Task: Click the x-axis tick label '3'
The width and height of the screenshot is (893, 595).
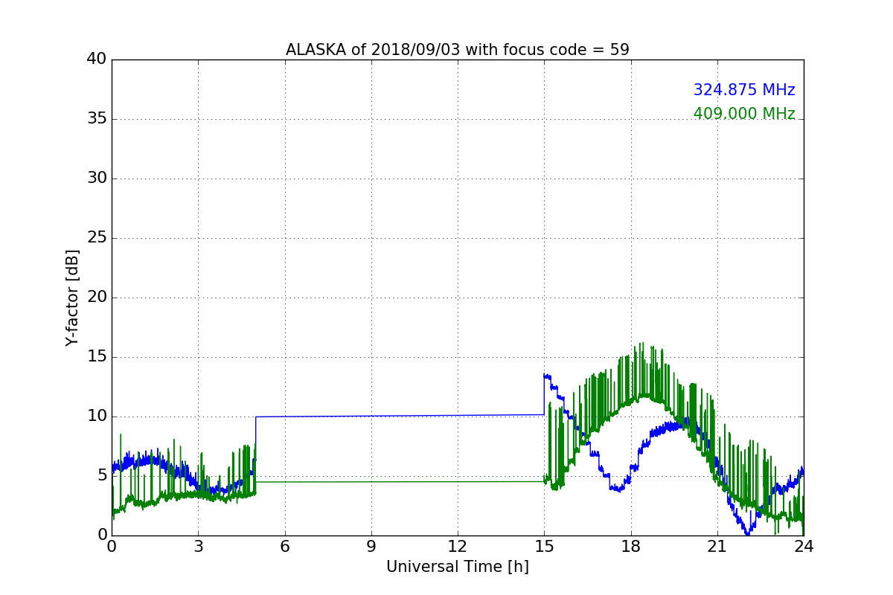Action: [x=198, y=546]
